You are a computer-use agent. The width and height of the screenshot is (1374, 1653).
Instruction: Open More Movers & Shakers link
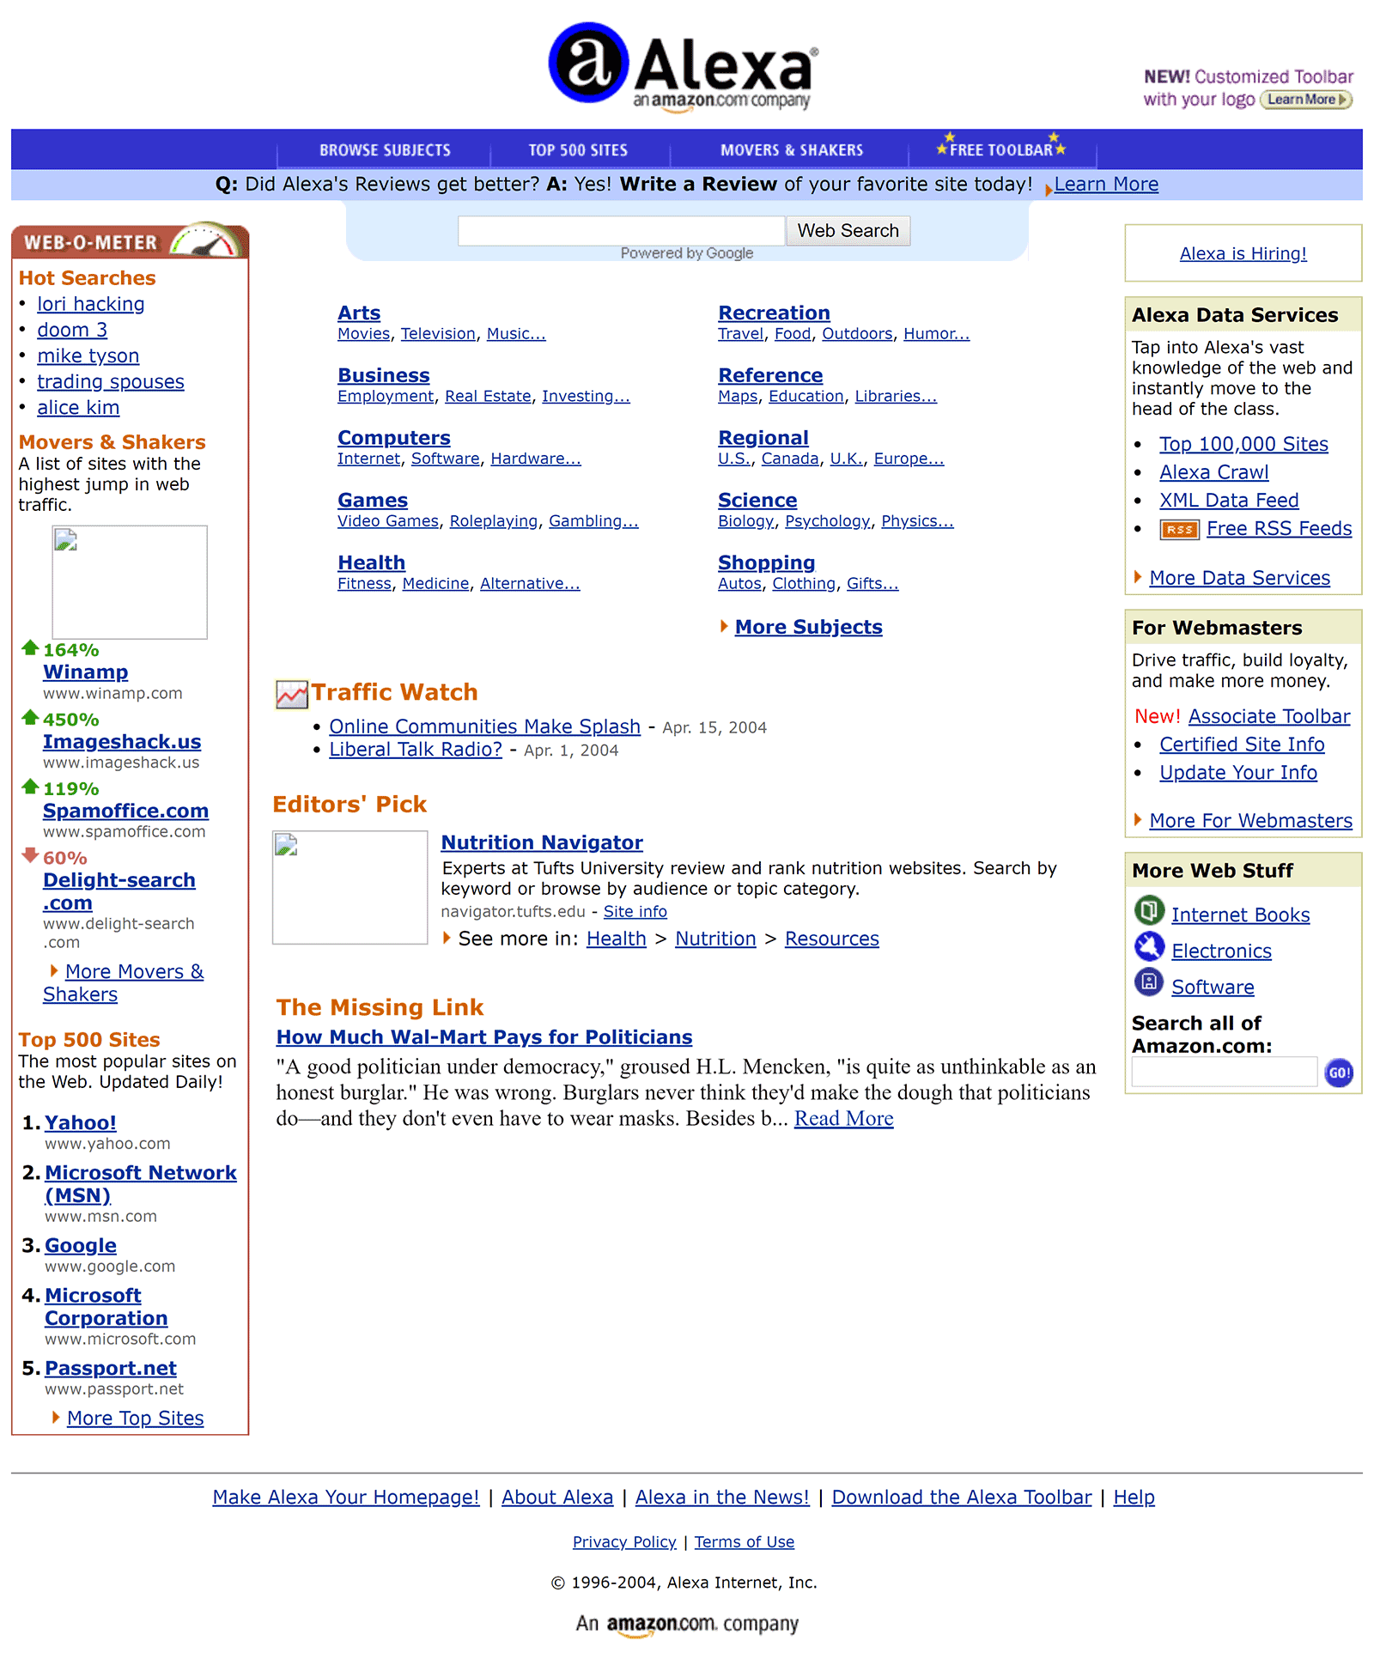[x=124, y=983]
